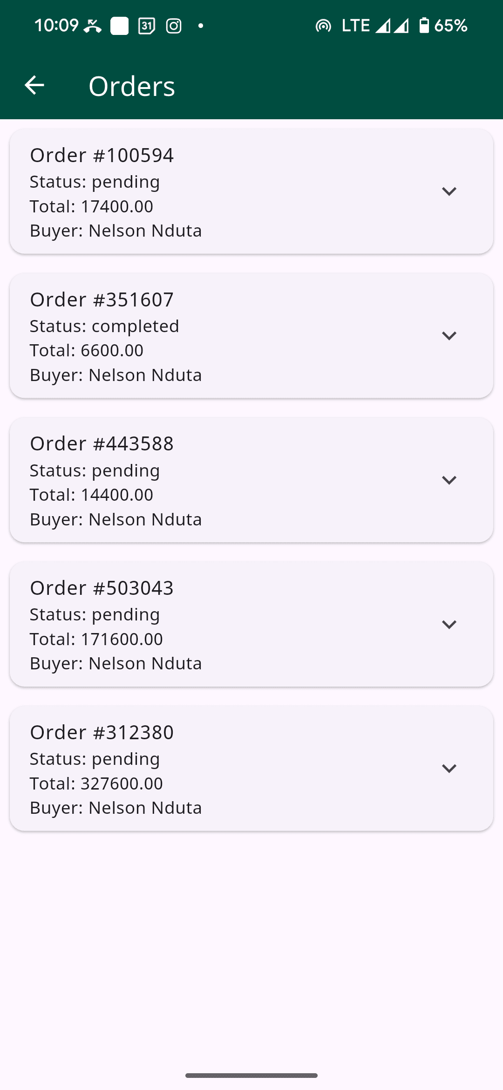
Task: Tap the missed call status icon
Action: pos(93,26)
